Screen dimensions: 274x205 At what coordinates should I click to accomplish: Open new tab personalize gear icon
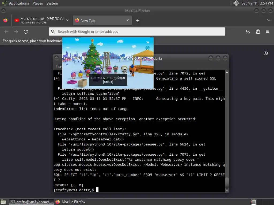pyautogui.click(x=266, y=53)
